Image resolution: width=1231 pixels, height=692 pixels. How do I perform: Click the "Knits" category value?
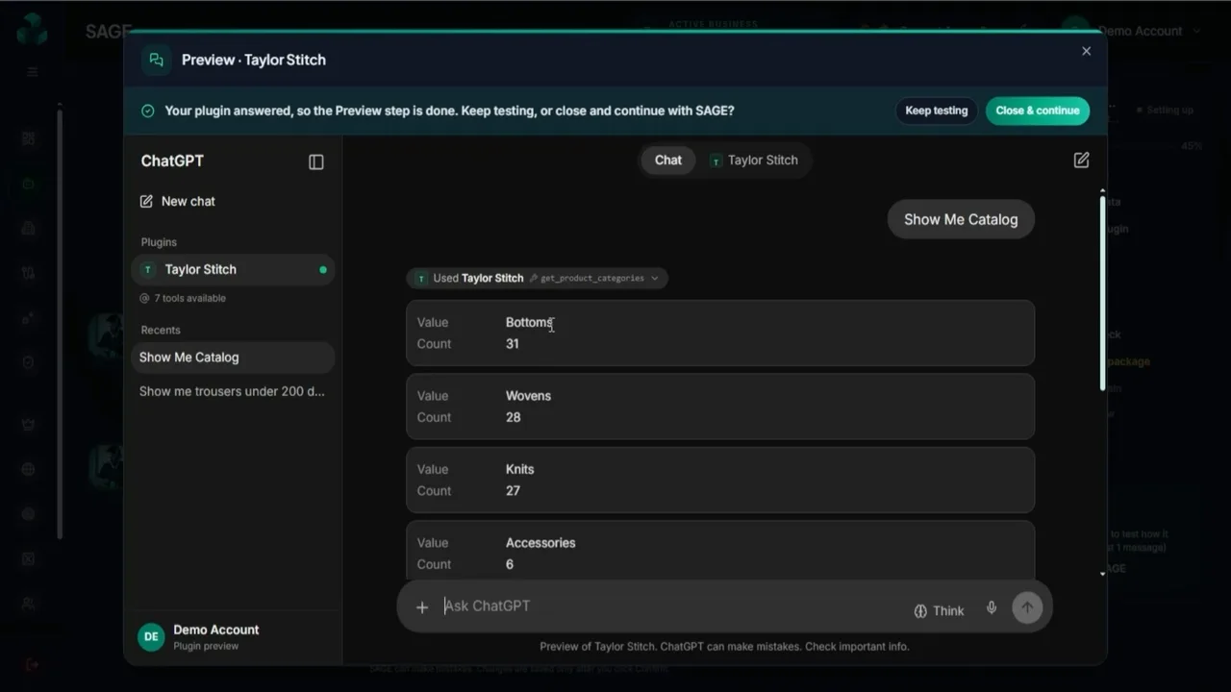[519, 470]
